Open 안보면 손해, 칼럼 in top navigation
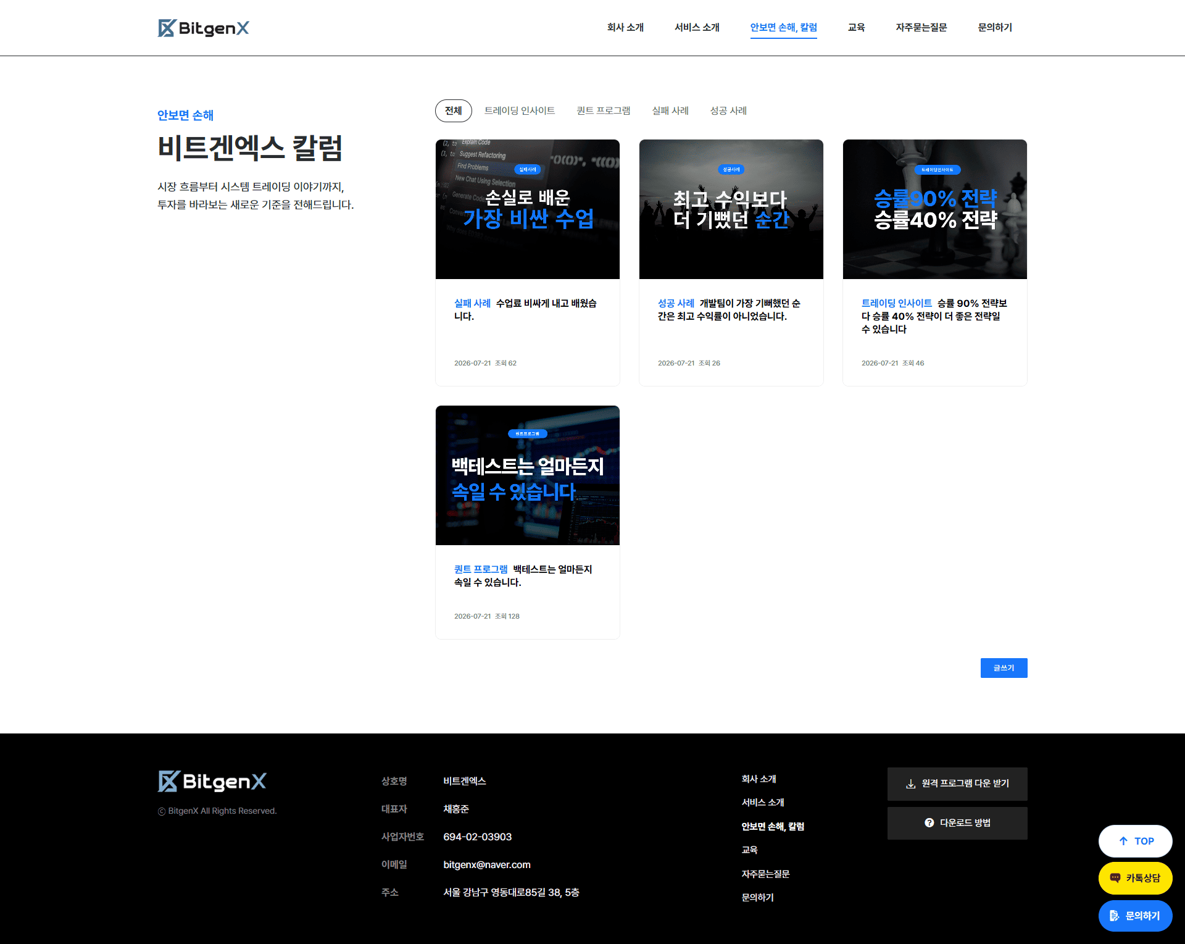Viewport: 1185px width, 944px height. pos(783,27)
